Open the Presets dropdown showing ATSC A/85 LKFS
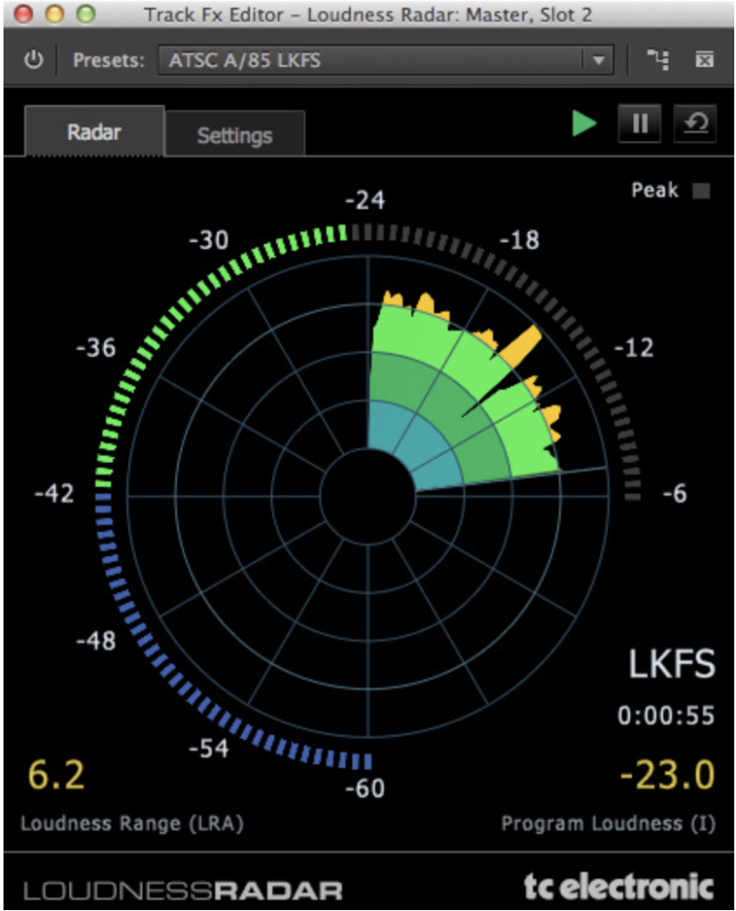The width and height of the screenshot is (736, 911). tap(385, 60)
